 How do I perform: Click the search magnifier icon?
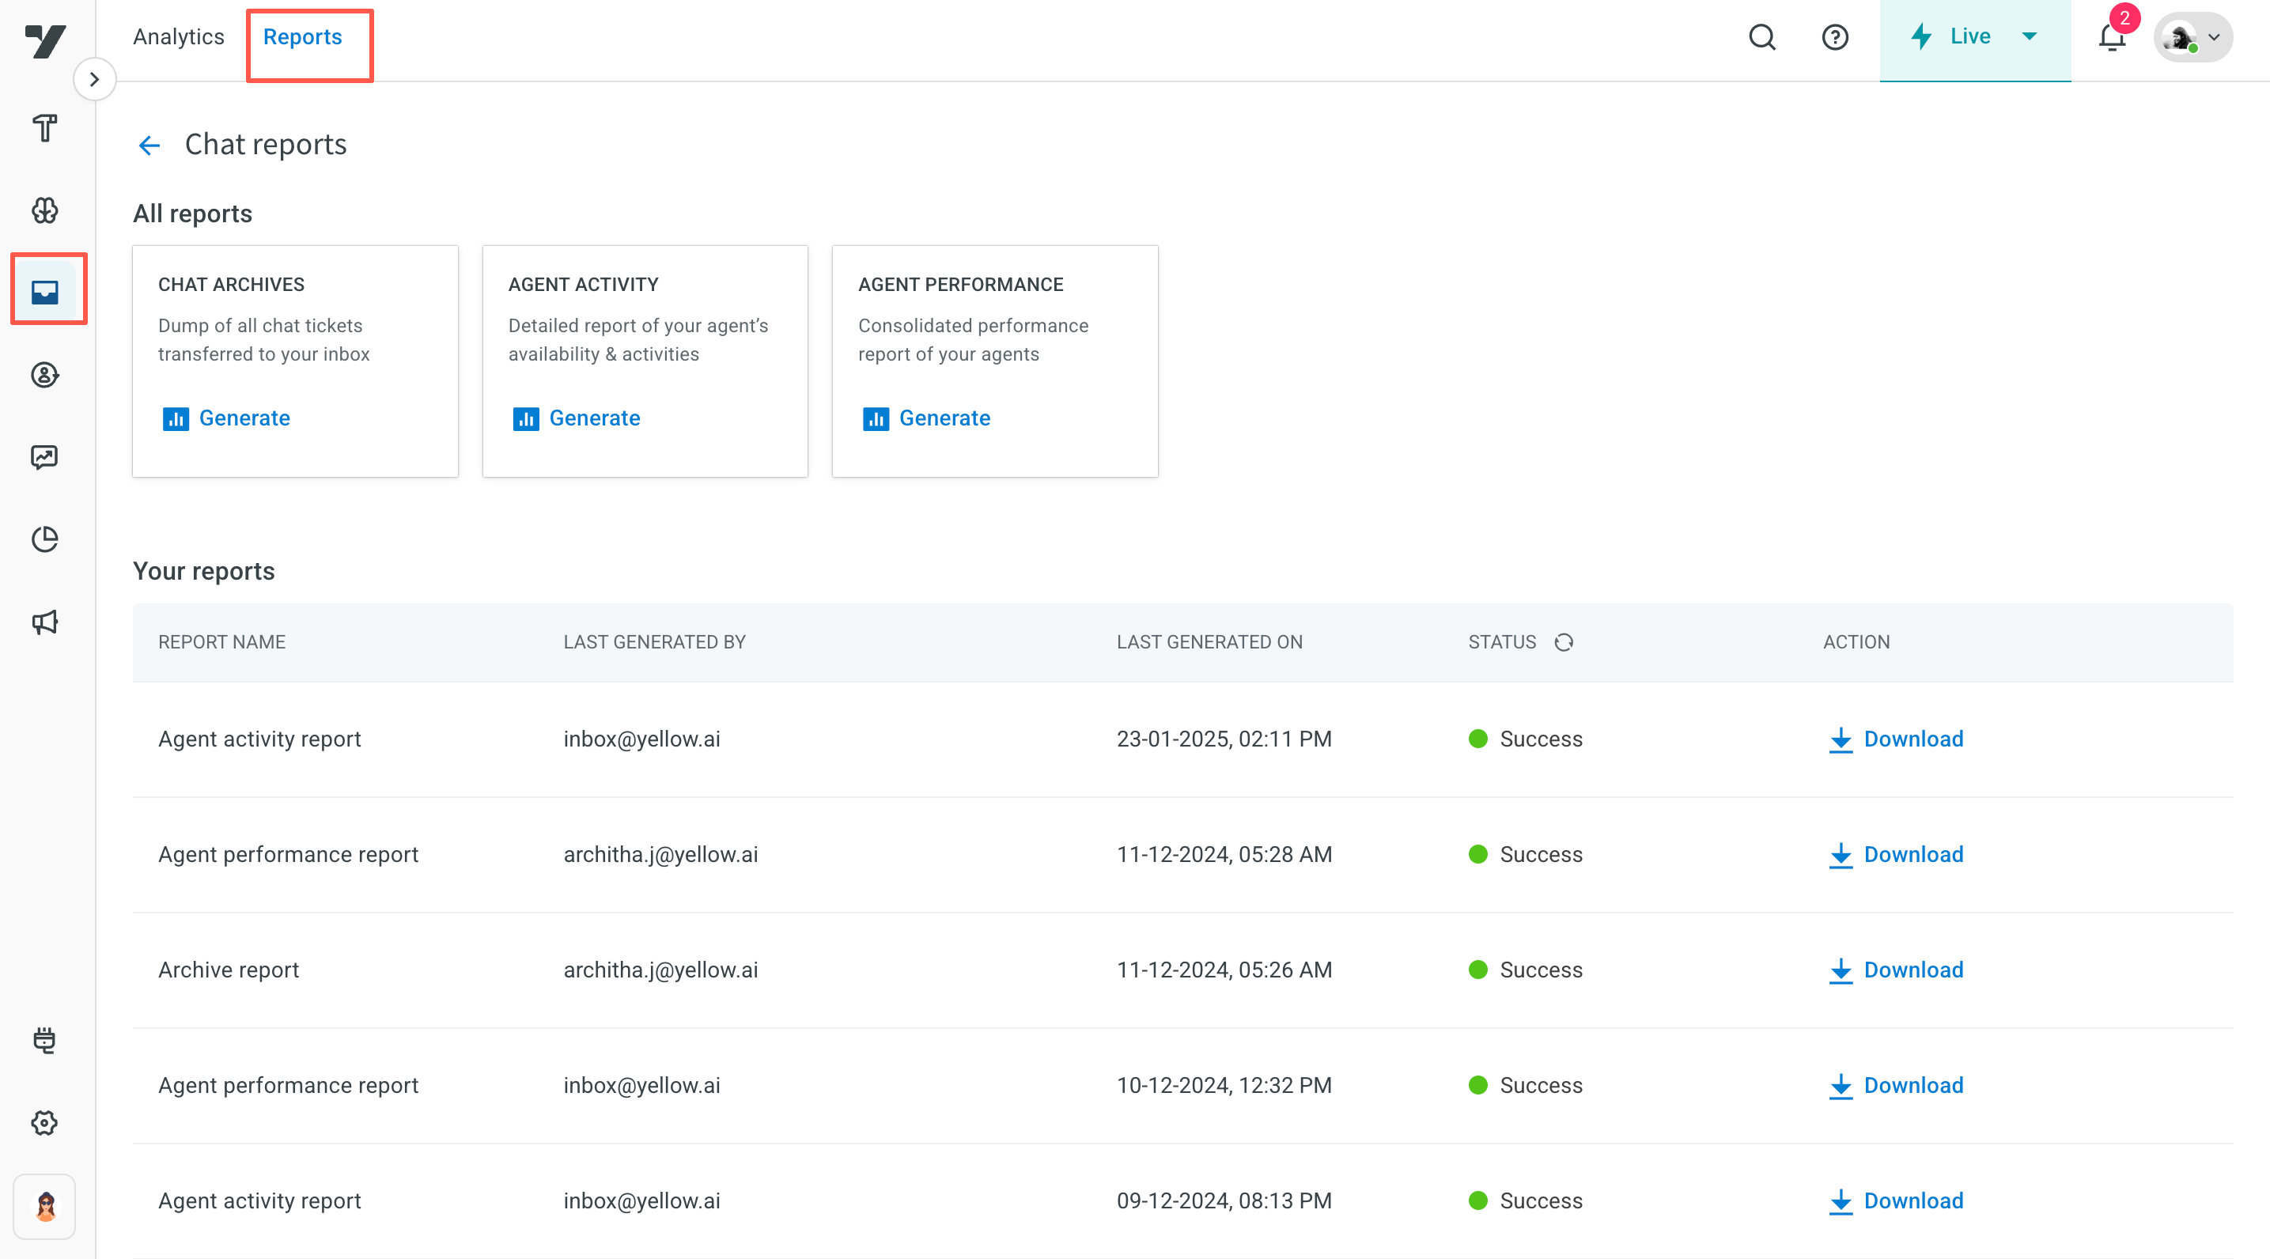pyautogui.click(x=1761, y=37)
